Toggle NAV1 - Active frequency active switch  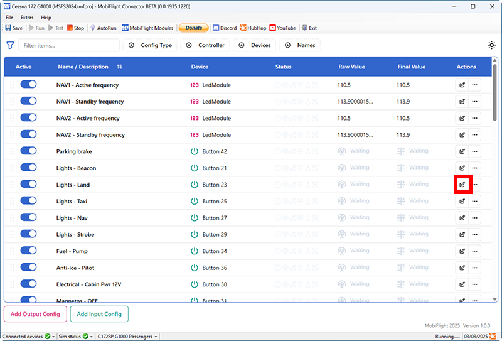(x=28, y=84)
